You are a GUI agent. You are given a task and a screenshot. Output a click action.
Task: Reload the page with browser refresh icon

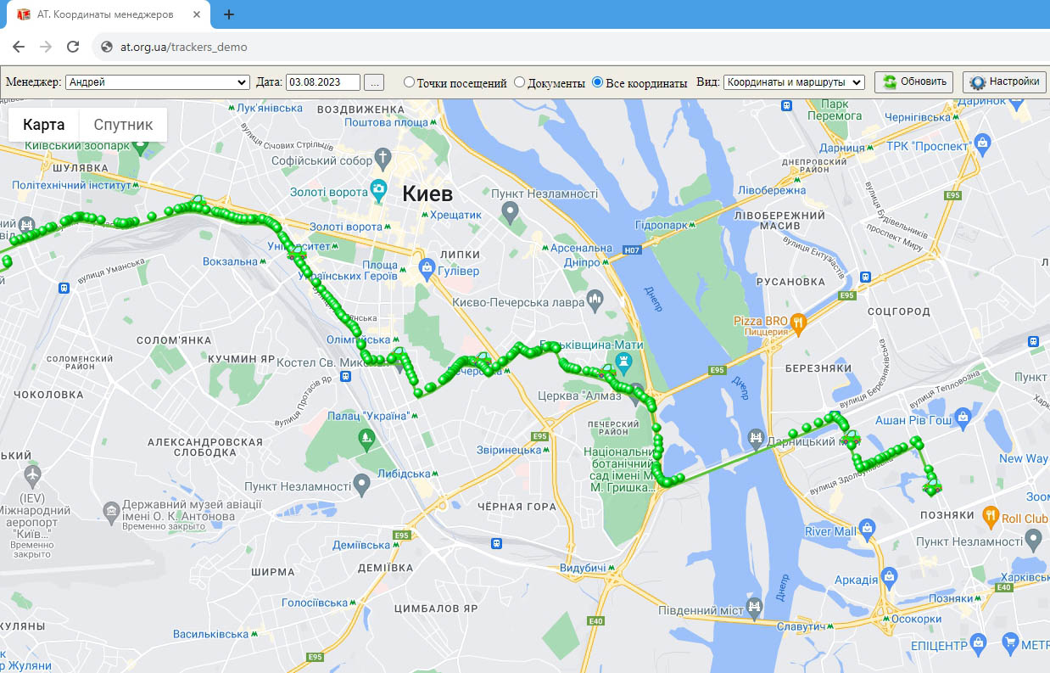point(73,47)
